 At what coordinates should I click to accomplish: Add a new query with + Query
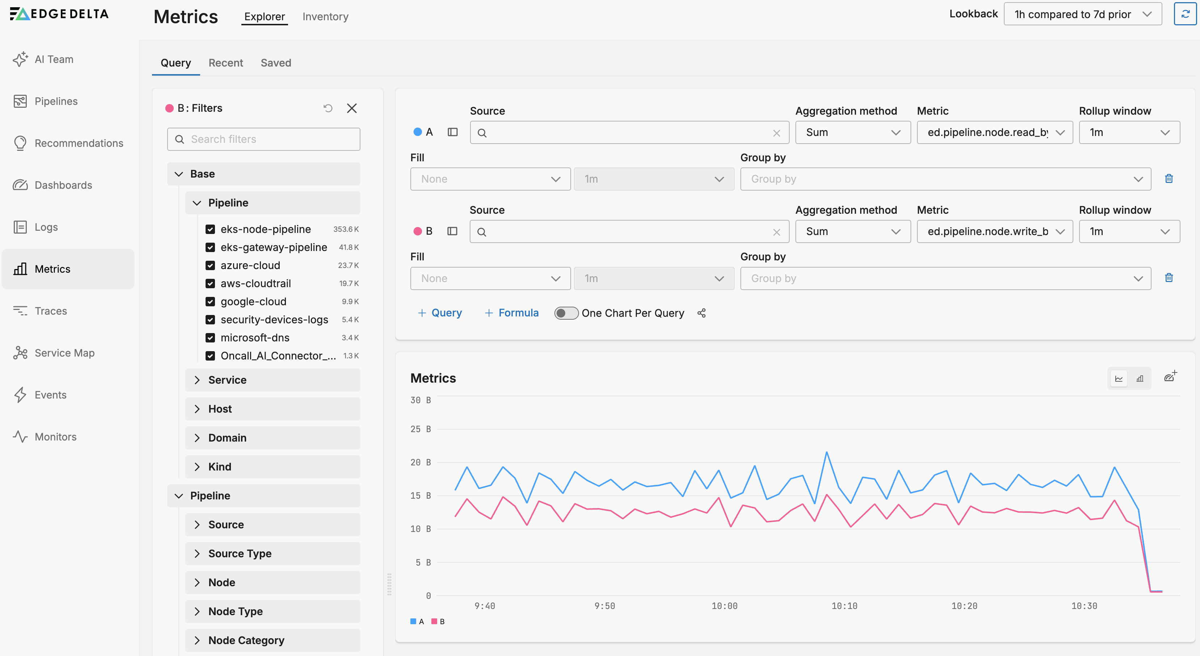click(440, 313)
